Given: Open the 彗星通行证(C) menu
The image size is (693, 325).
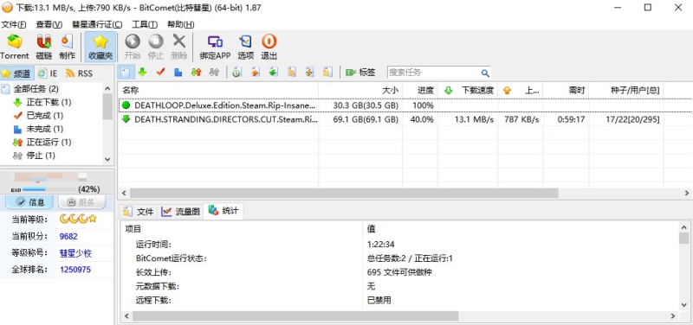Looking at the screenshot, I should coord(97,25).
